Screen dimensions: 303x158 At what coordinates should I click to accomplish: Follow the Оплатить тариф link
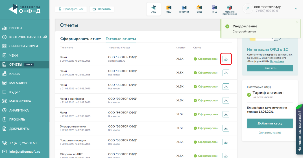[x=270, y=133]
